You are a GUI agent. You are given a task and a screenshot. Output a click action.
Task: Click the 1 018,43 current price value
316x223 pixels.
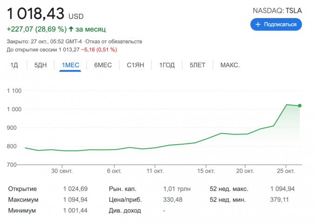pos(36,13)
